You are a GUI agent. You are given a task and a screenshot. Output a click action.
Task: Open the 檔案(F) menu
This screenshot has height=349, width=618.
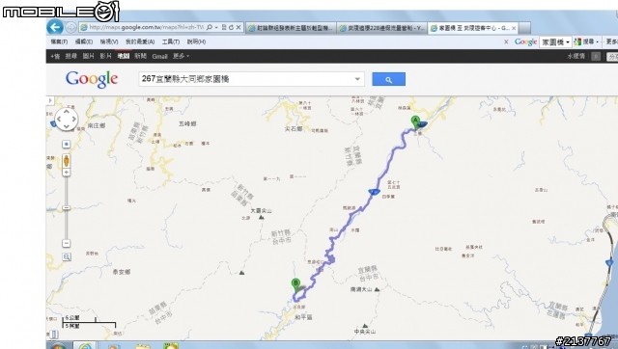(59, 41)
